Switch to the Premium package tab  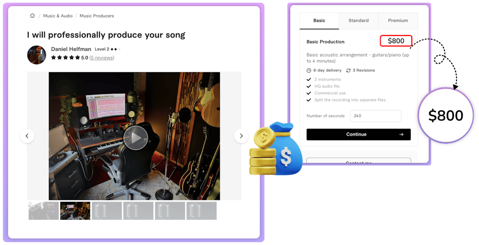pos(398,21)
